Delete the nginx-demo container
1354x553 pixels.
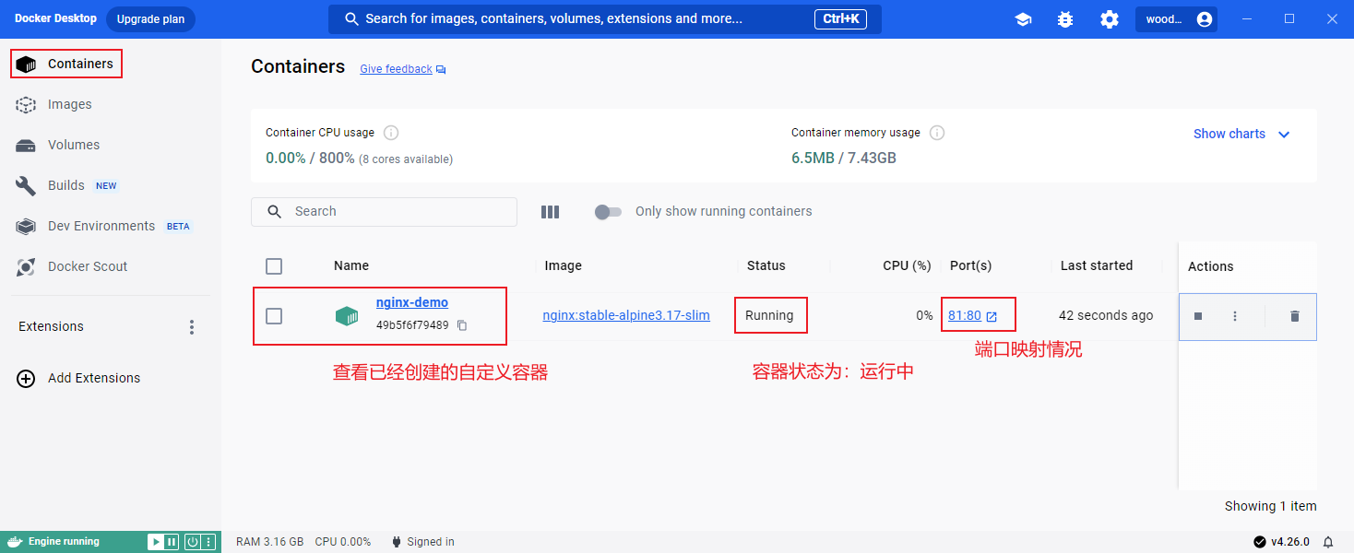click(x=1294, y=316)
